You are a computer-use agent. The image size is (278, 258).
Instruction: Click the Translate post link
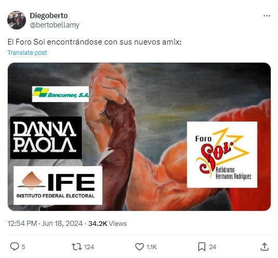[27, 53]
